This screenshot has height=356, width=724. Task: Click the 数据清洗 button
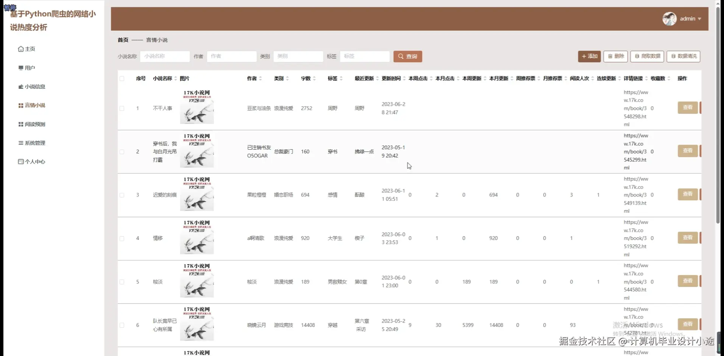[x=683, y=56]
